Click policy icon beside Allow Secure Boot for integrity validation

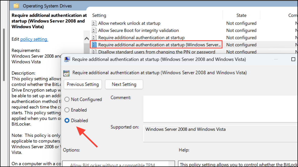point(94,30)
